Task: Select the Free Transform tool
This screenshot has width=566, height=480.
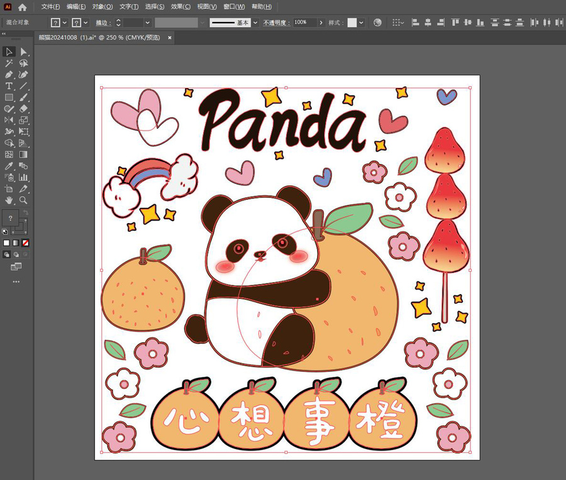Action: pyautogui.click(x=23, y=132)
